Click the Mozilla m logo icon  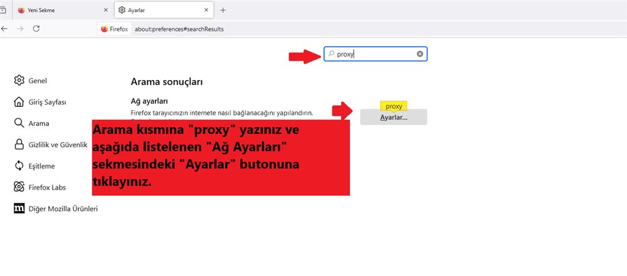pyautogui.click(x=19, y=208)
